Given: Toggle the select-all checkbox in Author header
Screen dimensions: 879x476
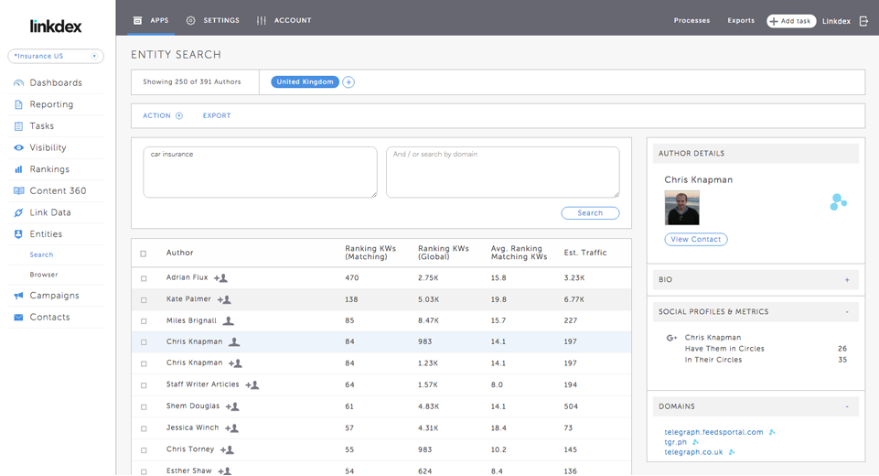Looking at the screenshot, I should [144, 254].
